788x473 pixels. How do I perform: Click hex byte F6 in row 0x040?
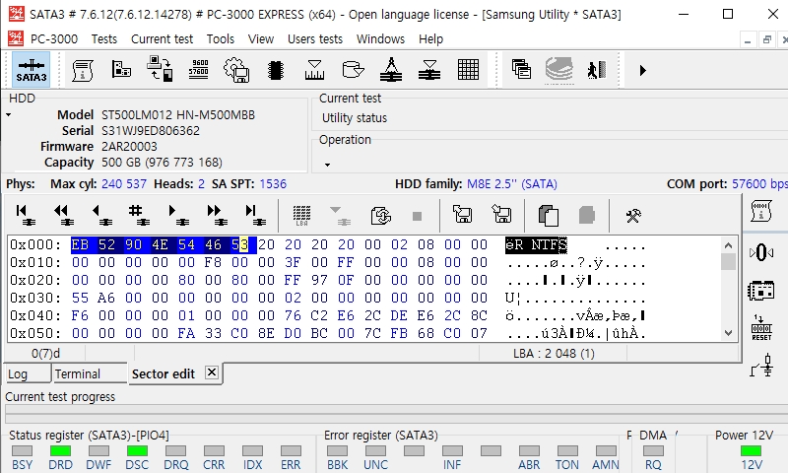(x=80, y=315)
